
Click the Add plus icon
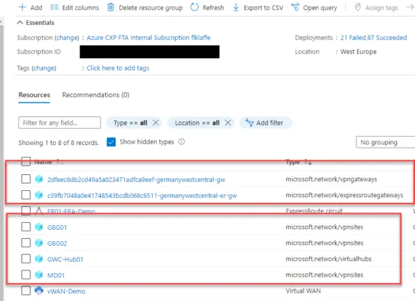tap(22, 7)
